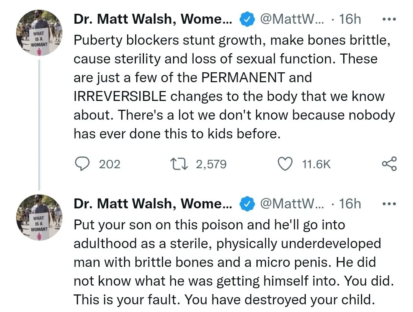Click the 16h timestamp on the first tweet
413x312 pixels.
tap(350, 19)
